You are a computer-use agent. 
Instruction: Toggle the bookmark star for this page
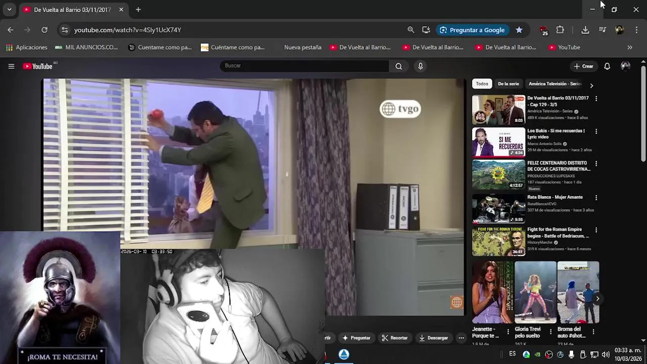[x=519, y=30]
